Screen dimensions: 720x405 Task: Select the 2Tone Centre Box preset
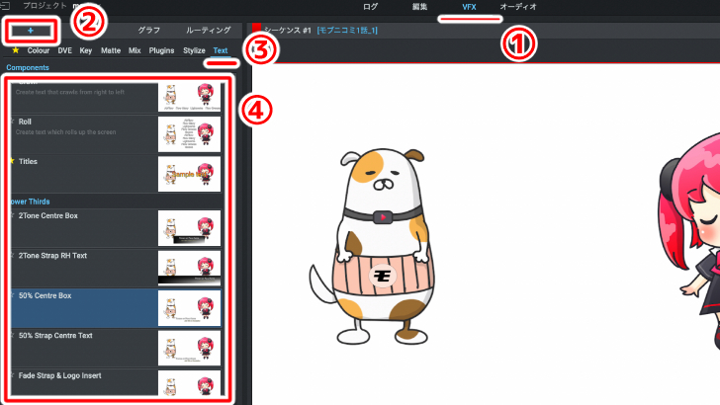[x=117, y=228]
